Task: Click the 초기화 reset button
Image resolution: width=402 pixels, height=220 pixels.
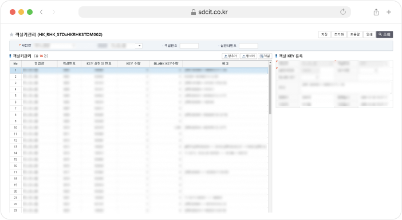Action: [338, 34]
